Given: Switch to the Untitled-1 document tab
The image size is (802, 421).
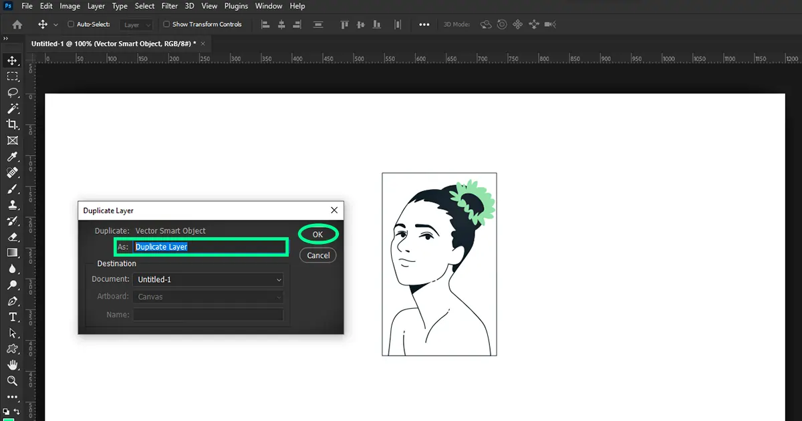Looking at the screenshot, I should tap(107, 42).
